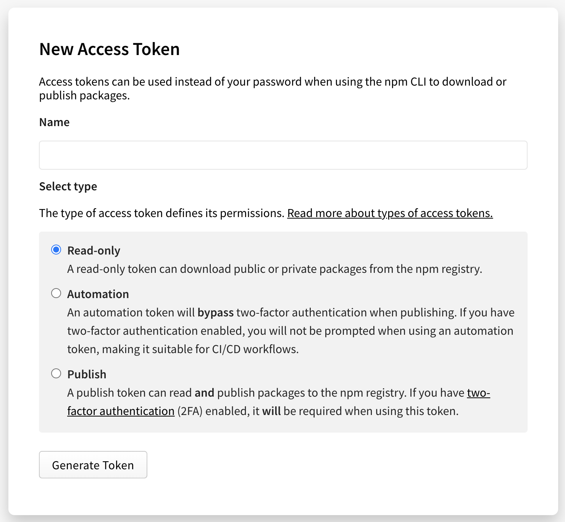Click the Automation option label text
This screenshot has width=565, height=522.
click(98, 294)
